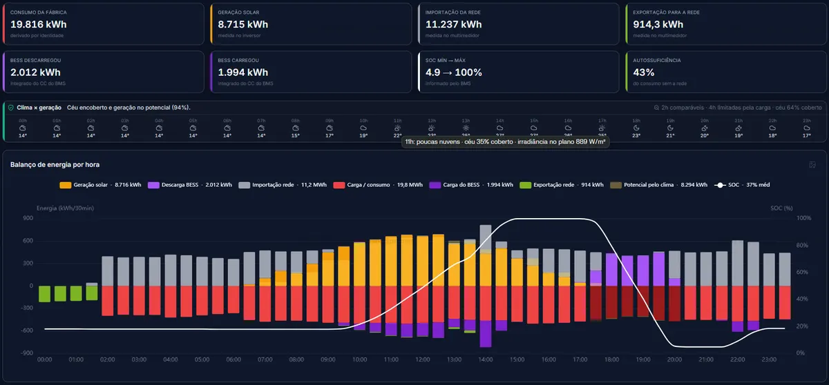Click the '12:00' x-axis label

[423, 359]
